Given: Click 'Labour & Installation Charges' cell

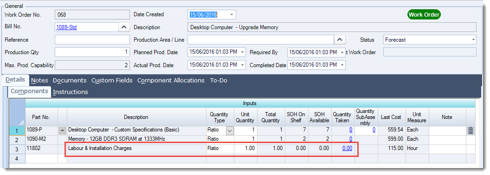Looking at the screenshot, I should (x=136, y=149).
